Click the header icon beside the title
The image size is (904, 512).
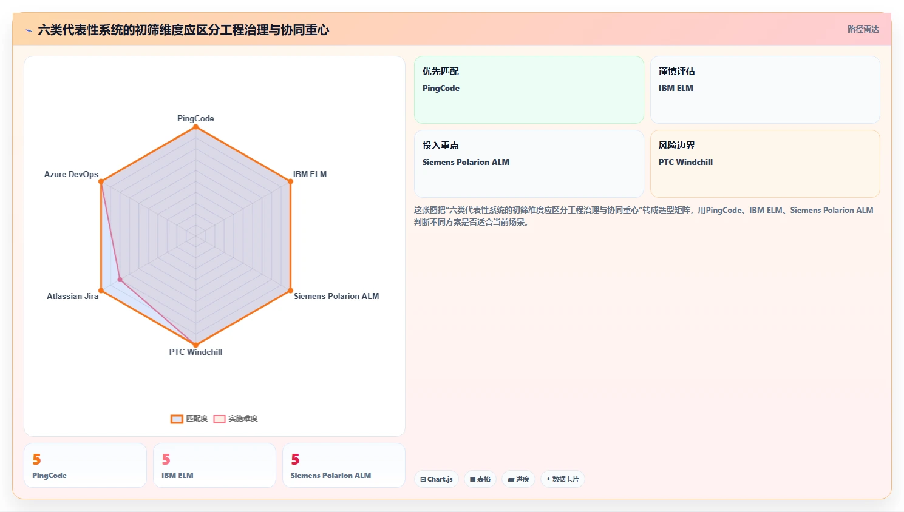coord(29,30)
